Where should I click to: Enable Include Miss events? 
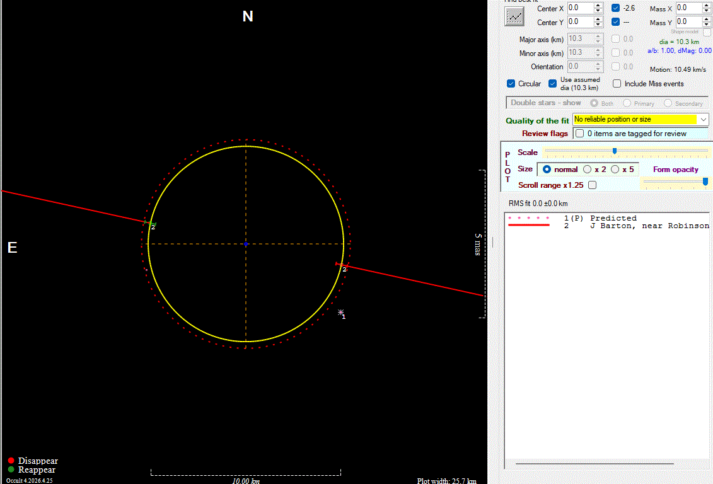pyautogui.click(x=617, y=84)
